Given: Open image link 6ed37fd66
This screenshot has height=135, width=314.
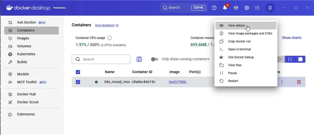Looking at the screenshot, I should 178,82.
